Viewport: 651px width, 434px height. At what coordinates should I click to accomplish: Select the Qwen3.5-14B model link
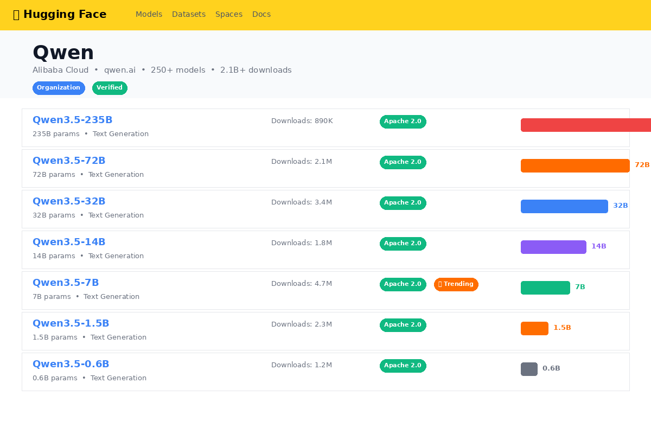pos(69,242)
